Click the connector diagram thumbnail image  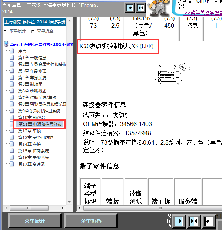click(x=173, y=74)
